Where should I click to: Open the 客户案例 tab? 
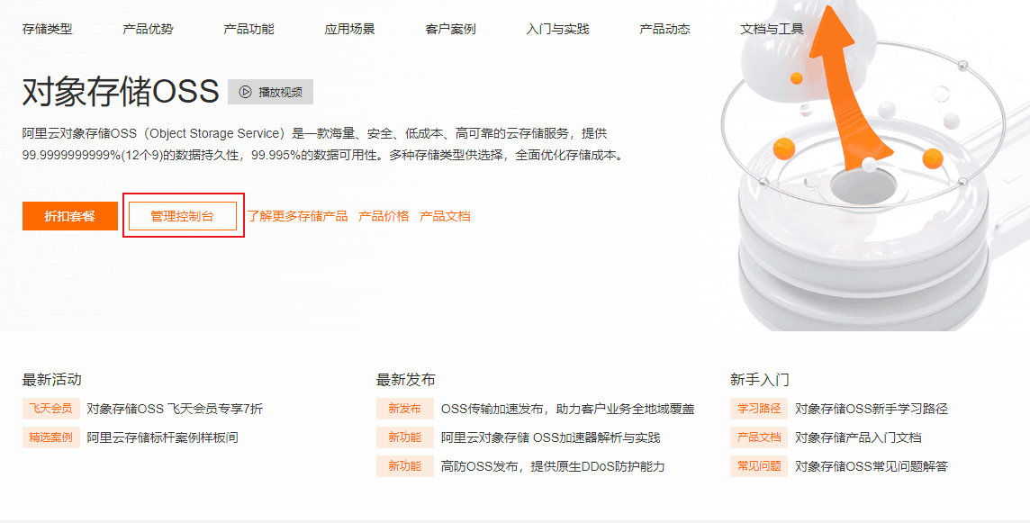tap(450, 29)
